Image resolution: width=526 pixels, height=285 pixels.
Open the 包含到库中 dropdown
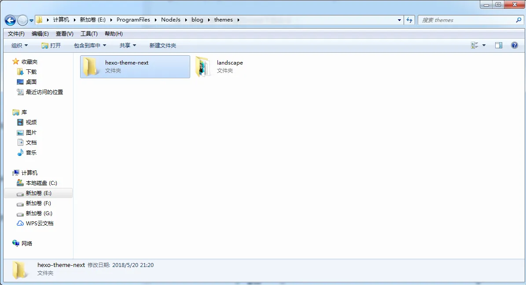90,46
